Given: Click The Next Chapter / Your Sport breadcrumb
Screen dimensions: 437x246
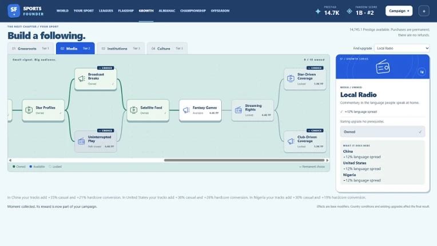Looking at the screenshot, I should pos(33,26).
